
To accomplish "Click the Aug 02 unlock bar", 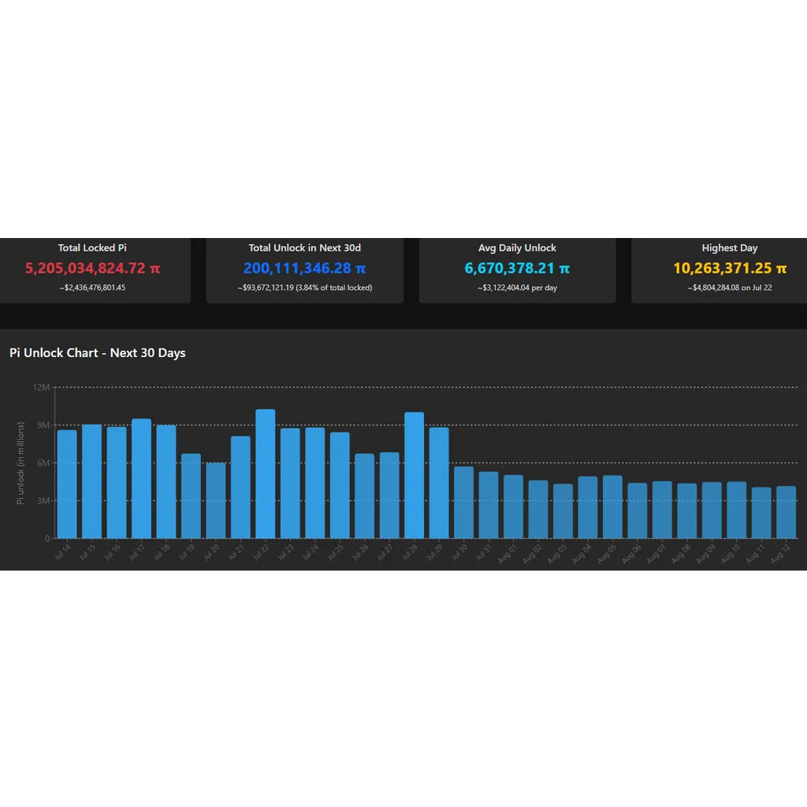I will click(x=538, y=510).
